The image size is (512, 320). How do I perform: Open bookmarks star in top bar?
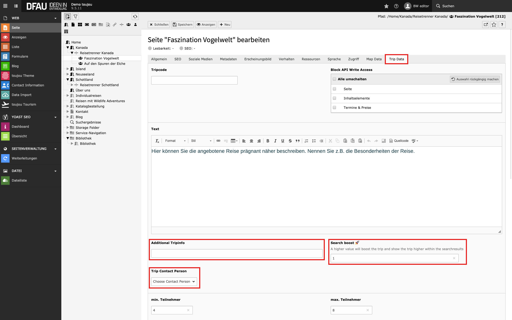[x=386, y=6]
